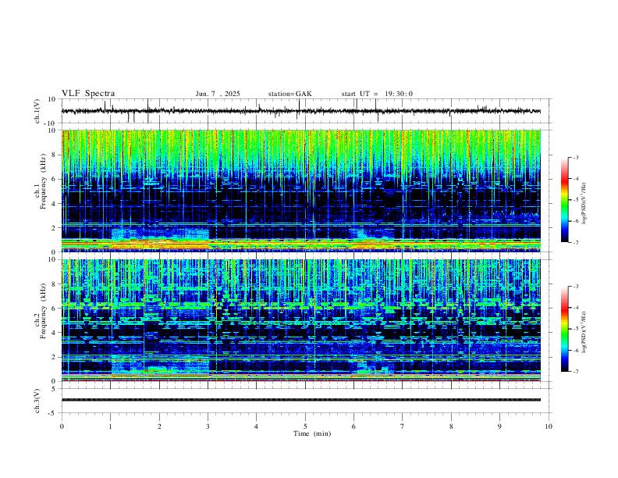618x478 pixels.
Task: Pick the ch.1 spectrogram colorbar
Action: [565, 200]
